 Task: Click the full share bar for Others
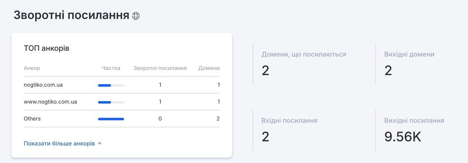pos(111,119)
